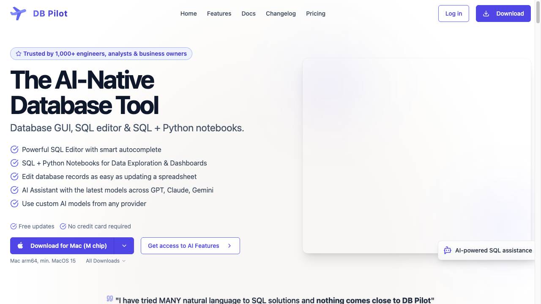
Task: Click the right chevron in AI Features button
Action: tap(230, 246)
